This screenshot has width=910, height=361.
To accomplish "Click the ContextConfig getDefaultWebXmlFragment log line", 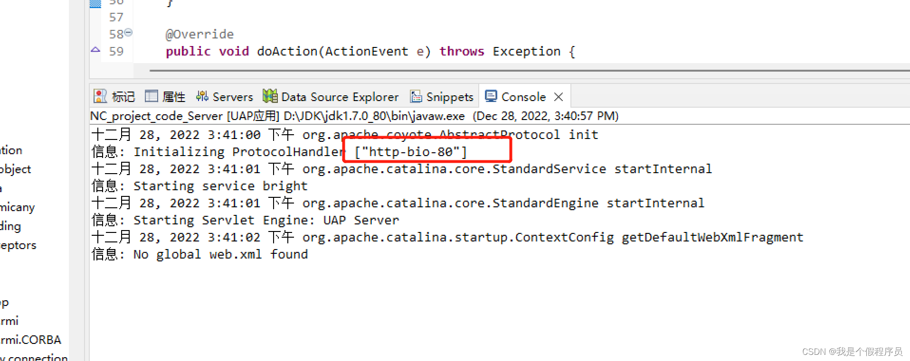I will point(447,238).
